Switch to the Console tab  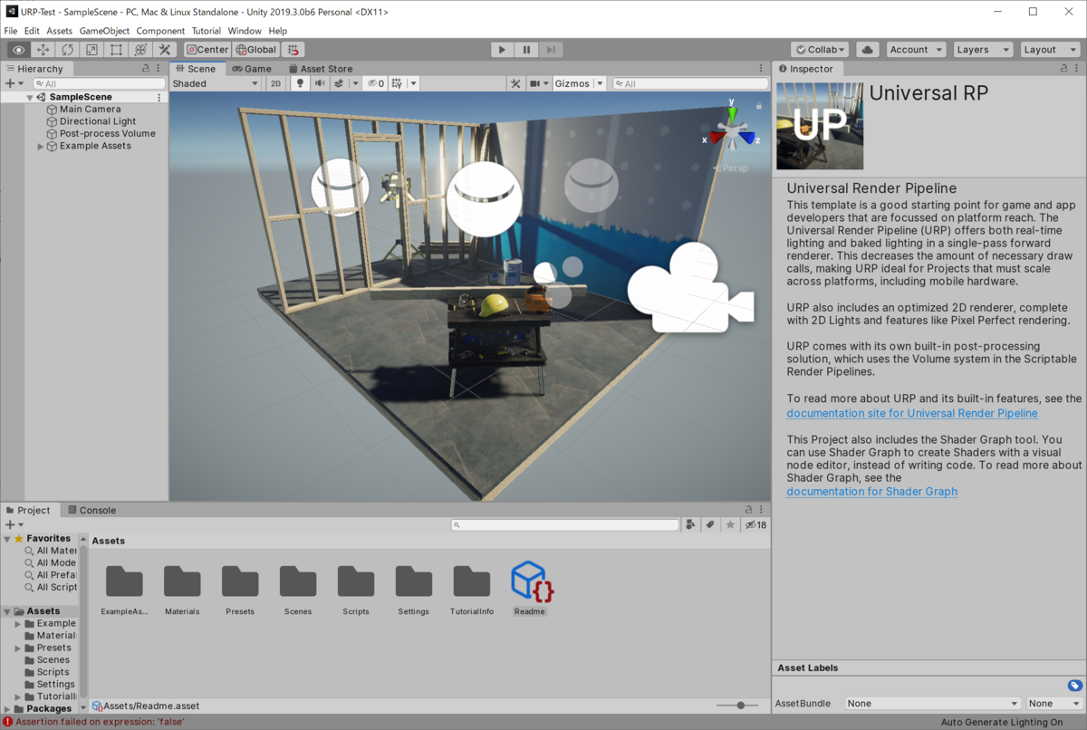[91, 510]
